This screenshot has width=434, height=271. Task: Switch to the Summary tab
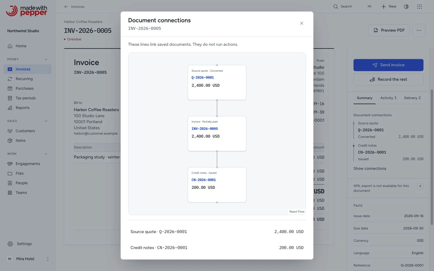coord(364,98)
